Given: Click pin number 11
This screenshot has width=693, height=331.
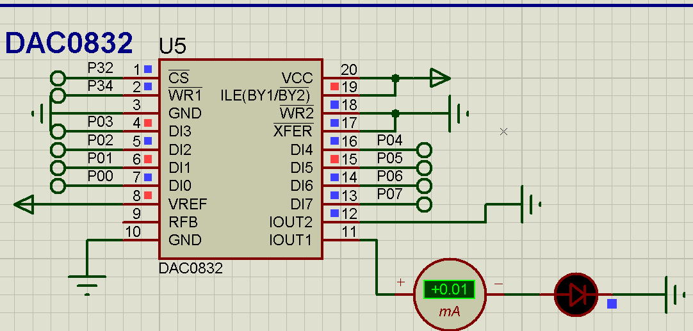Looking at the screenshot, I should pyautogui.click(x=349, y=230).
